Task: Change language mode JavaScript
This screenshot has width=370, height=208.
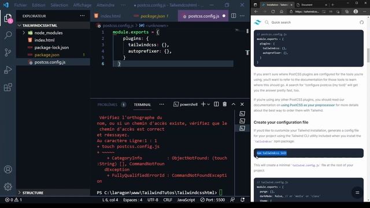Action: coord(186,200)
